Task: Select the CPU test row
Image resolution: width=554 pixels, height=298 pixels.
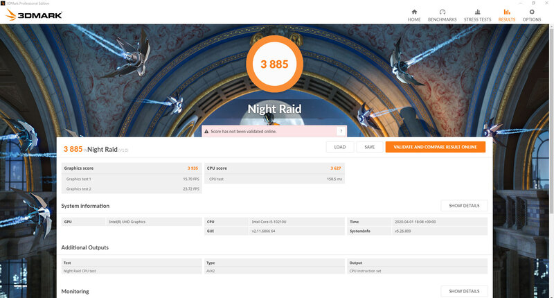Action: [274, 179]
